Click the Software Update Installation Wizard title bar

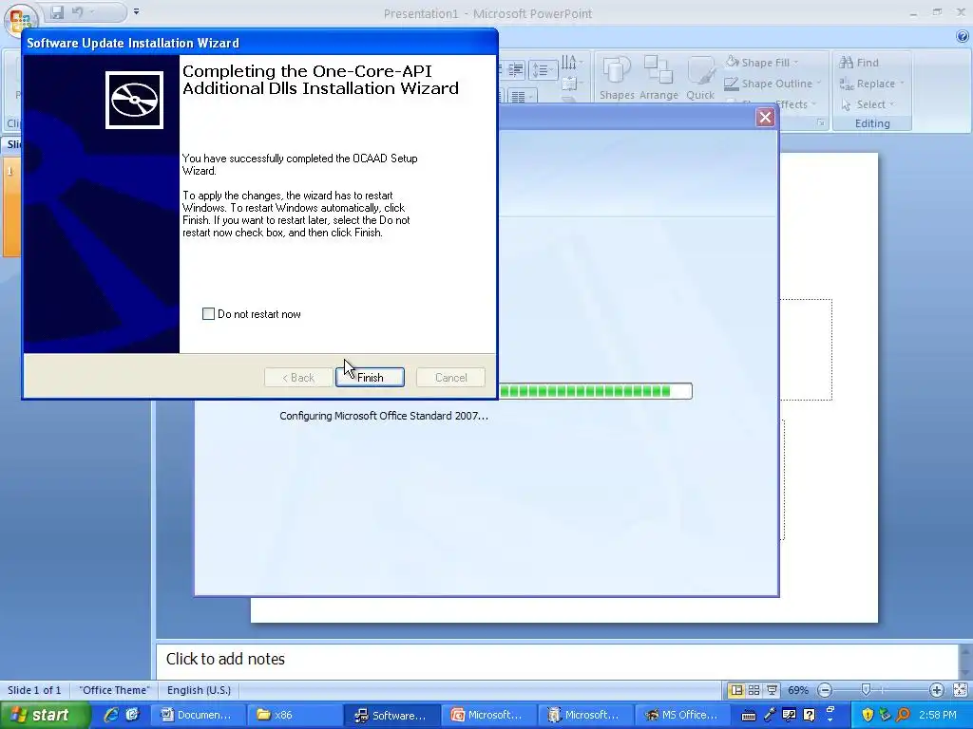tap(260, 43)
